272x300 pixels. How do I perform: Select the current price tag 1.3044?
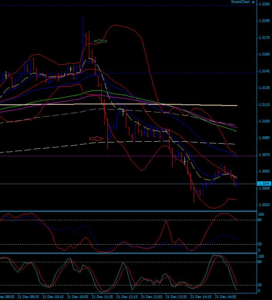click(264, 184)
